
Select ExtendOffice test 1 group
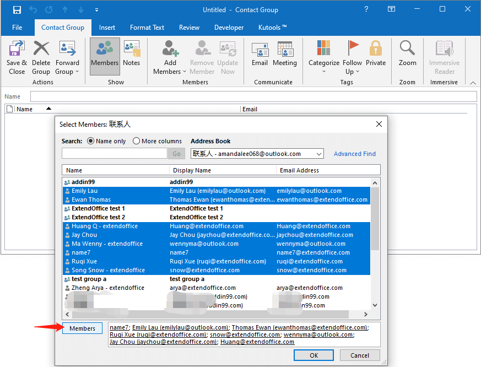(x=217, y=208)
